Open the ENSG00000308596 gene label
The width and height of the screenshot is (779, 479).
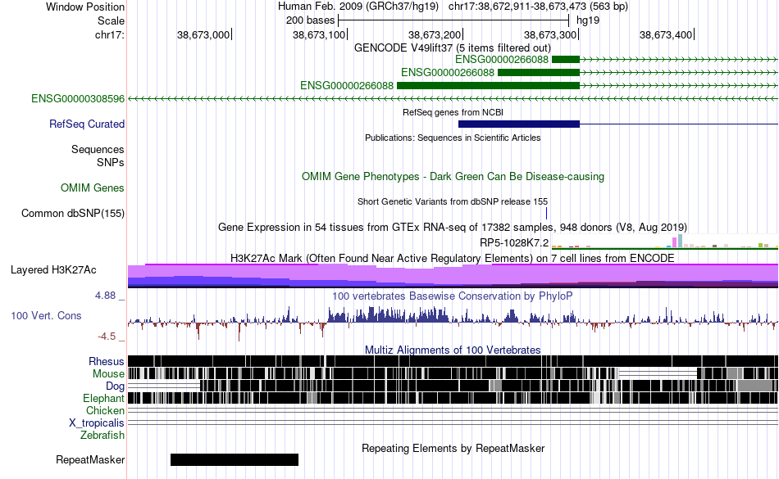coord(78,99)
